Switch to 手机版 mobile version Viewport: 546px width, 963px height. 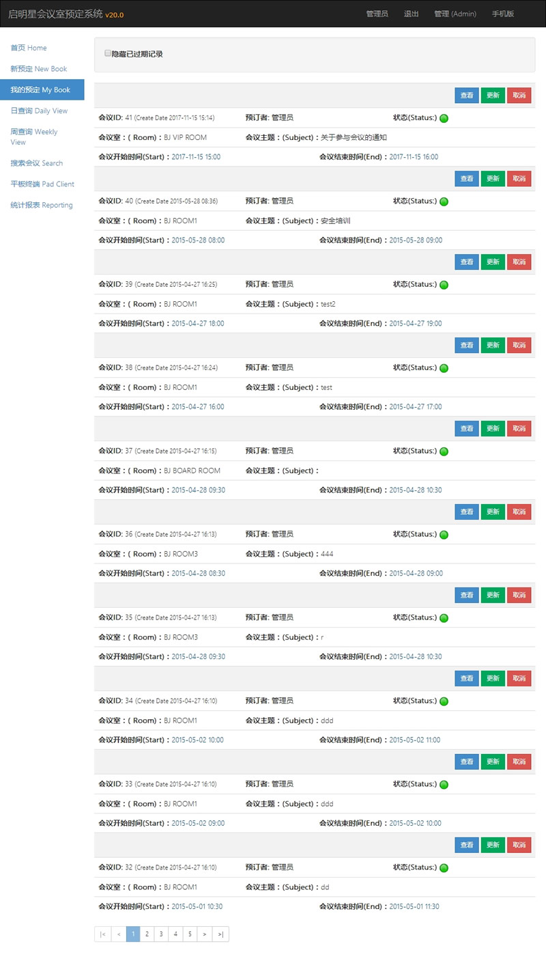[x=502, y=14]
